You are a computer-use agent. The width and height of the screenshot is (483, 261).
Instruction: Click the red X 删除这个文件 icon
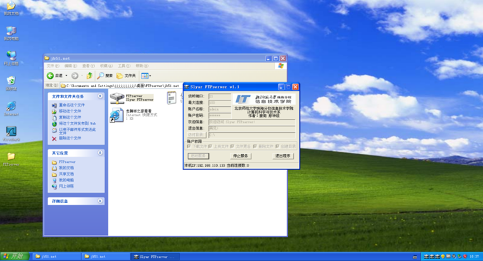(x=54, y=138)
